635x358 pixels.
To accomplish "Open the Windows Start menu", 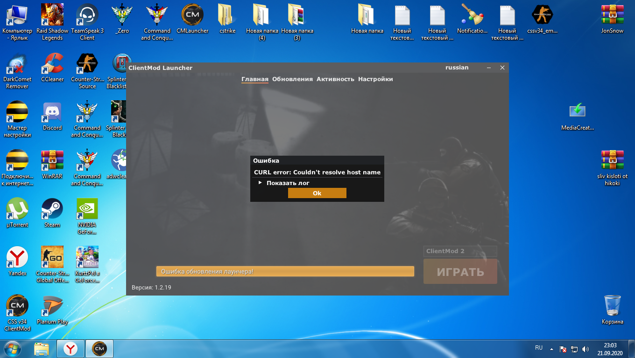I will [12, 349].
